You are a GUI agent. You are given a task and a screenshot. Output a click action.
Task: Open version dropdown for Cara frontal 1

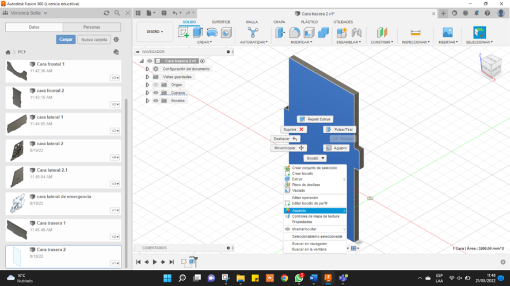point(115,78)
